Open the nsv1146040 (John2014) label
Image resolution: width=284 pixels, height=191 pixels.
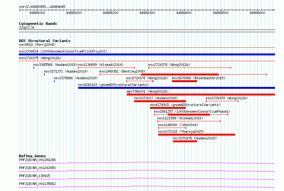pos(178,125)
